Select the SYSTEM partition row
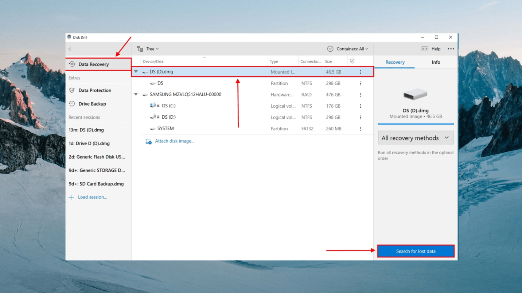522x293 pixels. (253, 128)
